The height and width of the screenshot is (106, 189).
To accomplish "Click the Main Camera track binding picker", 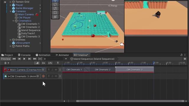I will click(x=43, y=70).
